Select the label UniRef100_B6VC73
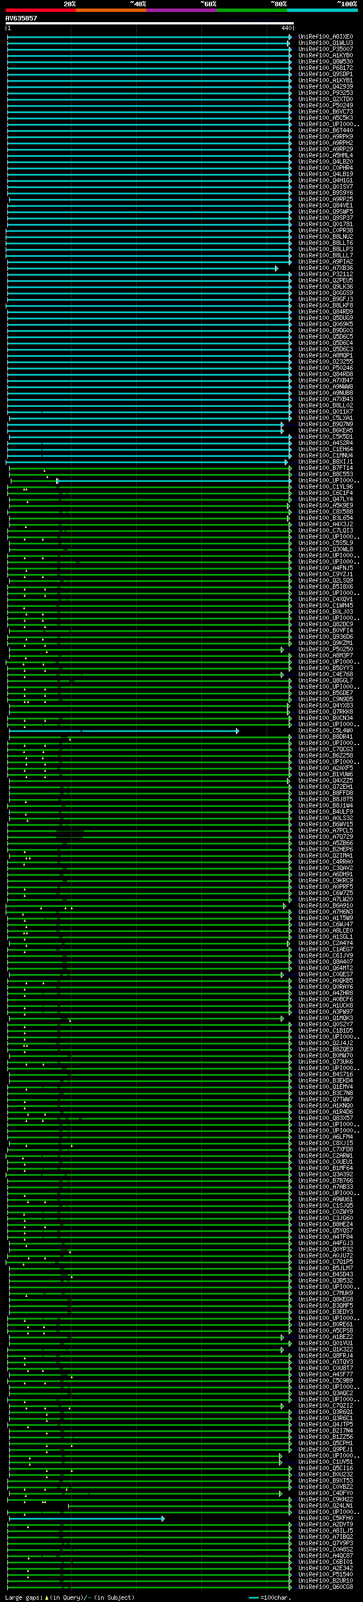 326,111
